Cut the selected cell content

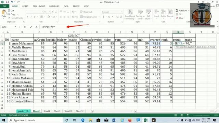[x=11, y=11]
